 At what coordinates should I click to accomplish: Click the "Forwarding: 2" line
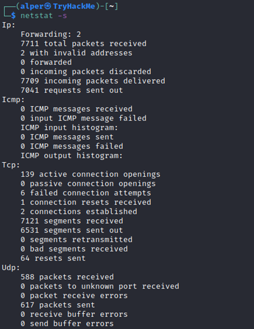pyautogui.click(x=51, y=34)
